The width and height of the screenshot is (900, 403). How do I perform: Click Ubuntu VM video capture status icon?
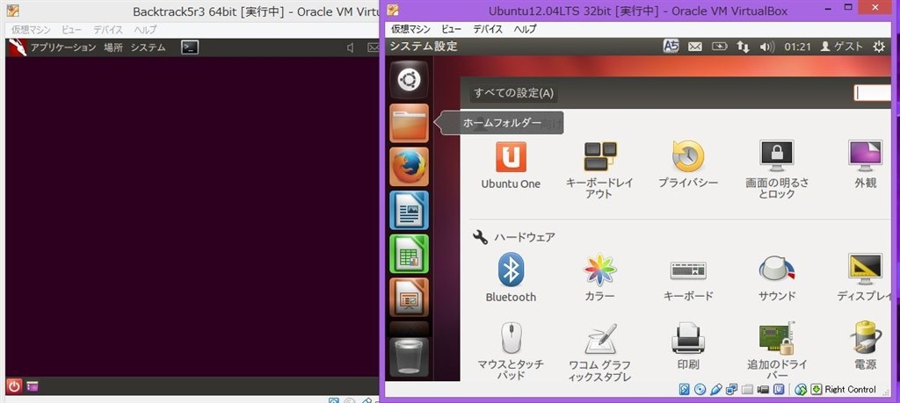click(x=763, y=389)
